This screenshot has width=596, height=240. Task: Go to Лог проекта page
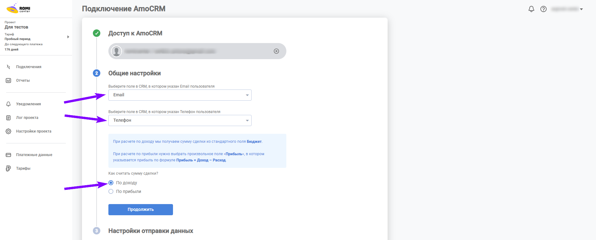(27, 118)
